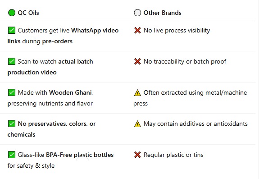Click the red cross next to No live process visibility

coord(137,30)
